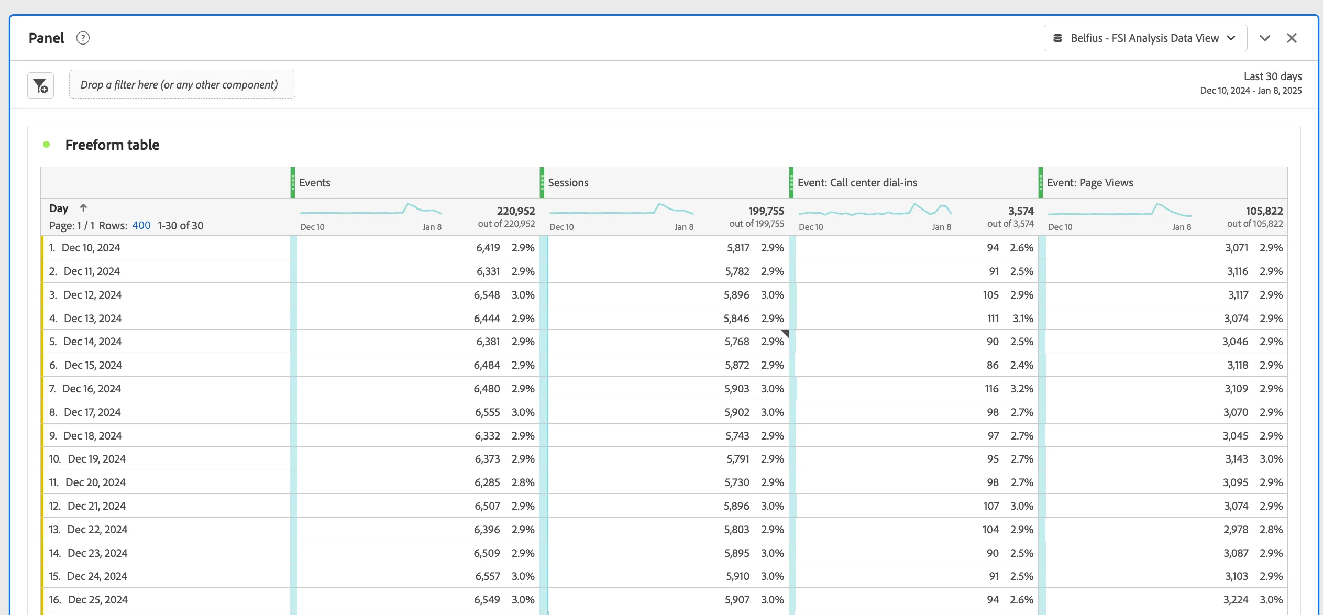Image resolution: width=1323 pixels, height=615 pixels.
Task: Click the Panel help question mark icon
Action: tap(83, 38)
